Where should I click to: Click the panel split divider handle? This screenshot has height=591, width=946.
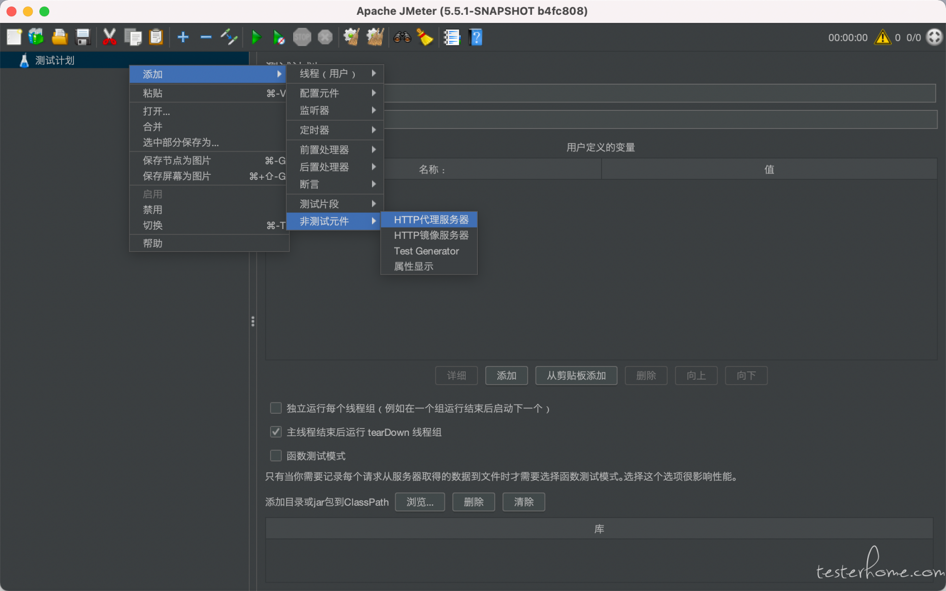coord(253,322)
